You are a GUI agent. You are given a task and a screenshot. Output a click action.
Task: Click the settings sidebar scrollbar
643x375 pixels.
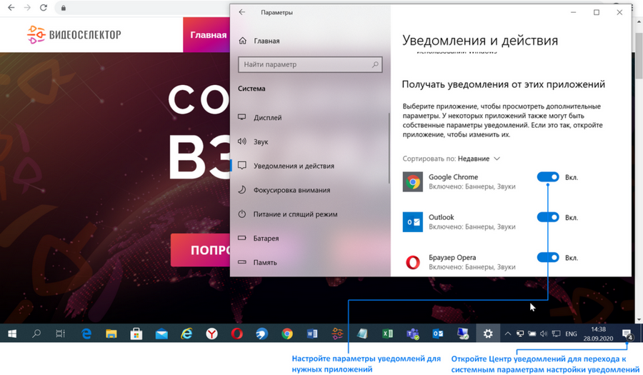pos(389,148)
